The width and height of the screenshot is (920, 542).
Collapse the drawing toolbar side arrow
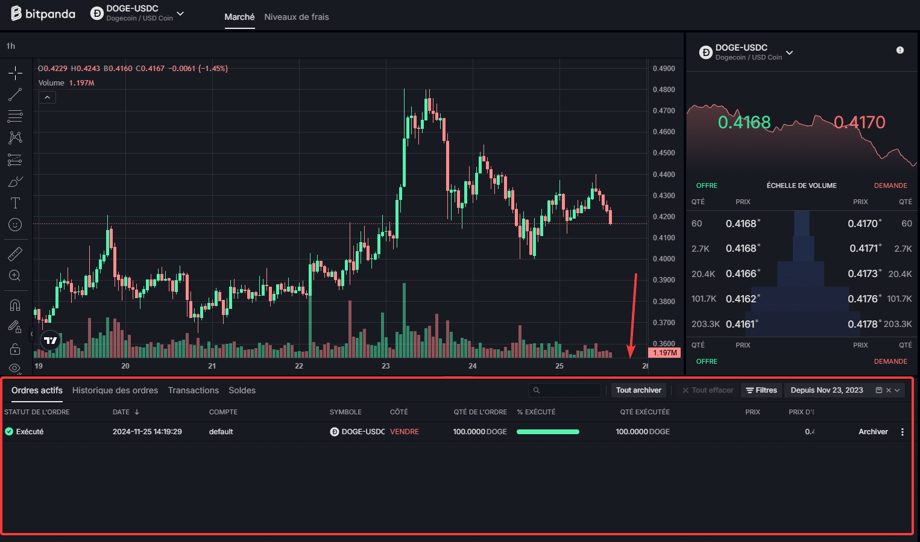pos(31,333)
